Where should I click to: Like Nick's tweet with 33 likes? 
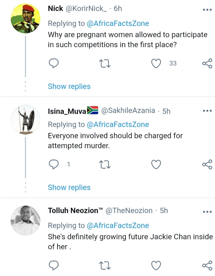coord(156,63)
